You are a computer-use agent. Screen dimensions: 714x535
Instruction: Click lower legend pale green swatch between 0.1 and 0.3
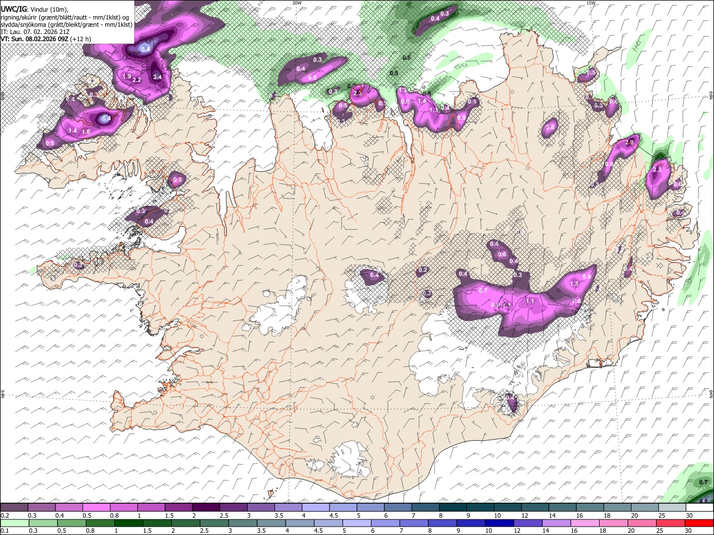tap(15, 523)
